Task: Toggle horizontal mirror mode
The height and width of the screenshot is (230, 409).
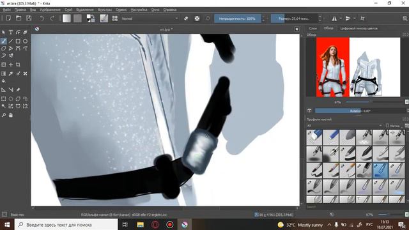Action: click(334, 19)
